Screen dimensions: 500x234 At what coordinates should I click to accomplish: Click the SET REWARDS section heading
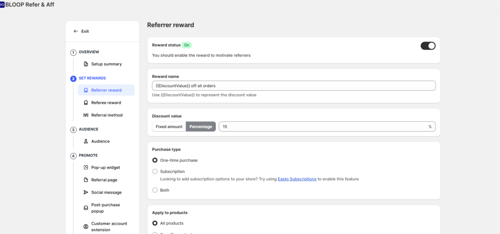pos(92,78)
